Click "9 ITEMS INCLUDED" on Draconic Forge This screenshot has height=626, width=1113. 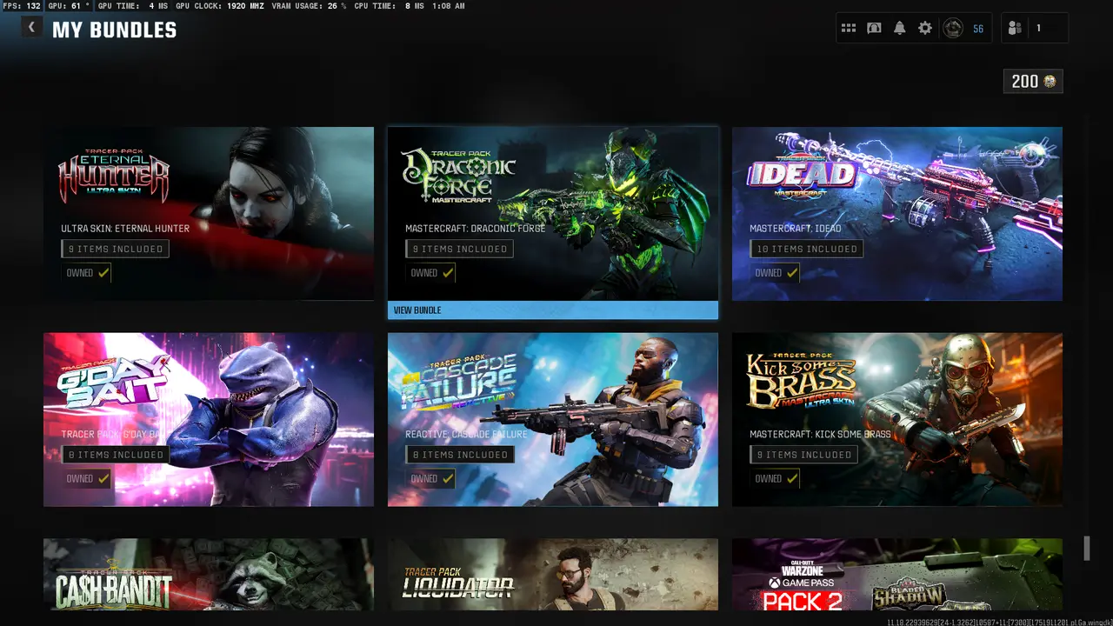[459, 249]
